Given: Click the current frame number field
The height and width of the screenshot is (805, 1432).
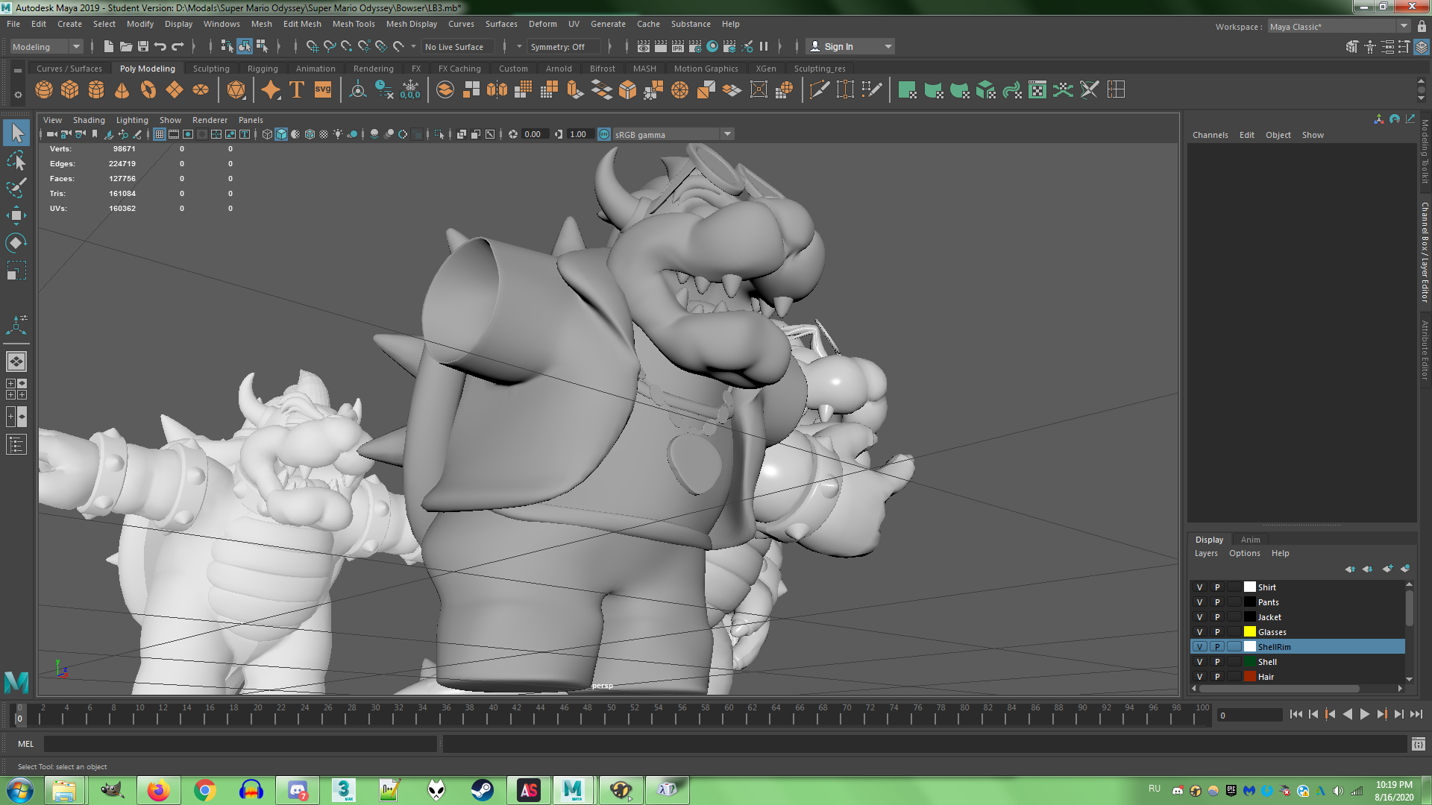Looking at the screenshot, I should [x=1249, y=716].
